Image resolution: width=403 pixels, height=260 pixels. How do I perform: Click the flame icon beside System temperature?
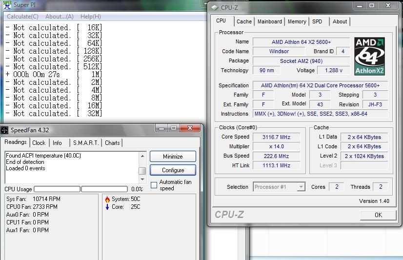107,200
